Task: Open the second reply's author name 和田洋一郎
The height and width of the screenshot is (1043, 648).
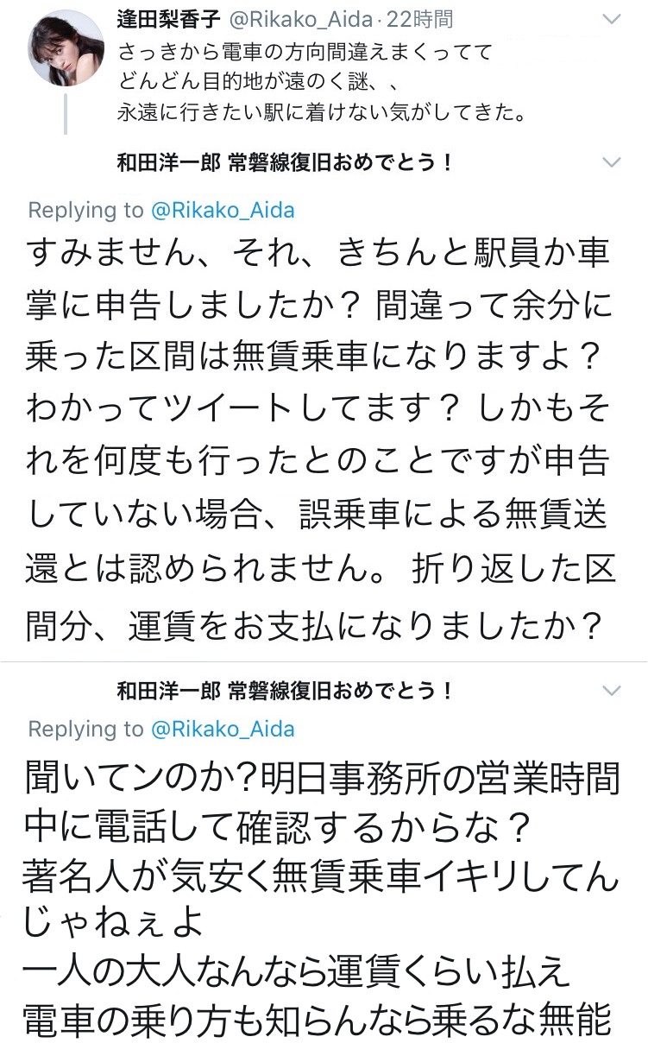Action: coord(169,692)
